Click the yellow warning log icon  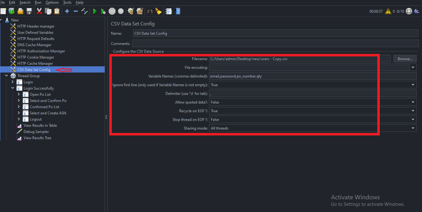pos(388,11)
